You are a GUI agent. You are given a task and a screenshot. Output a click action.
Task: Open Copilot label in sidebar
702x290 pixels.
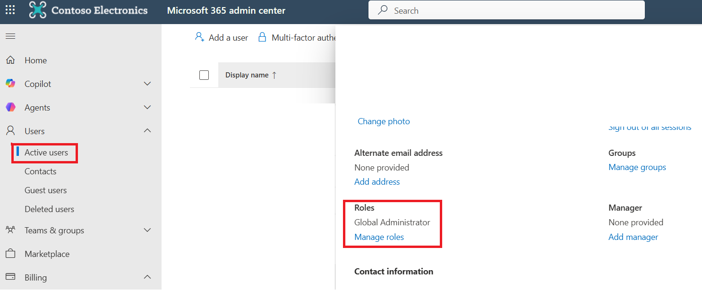pyautogui.click(x=38, y=84)
